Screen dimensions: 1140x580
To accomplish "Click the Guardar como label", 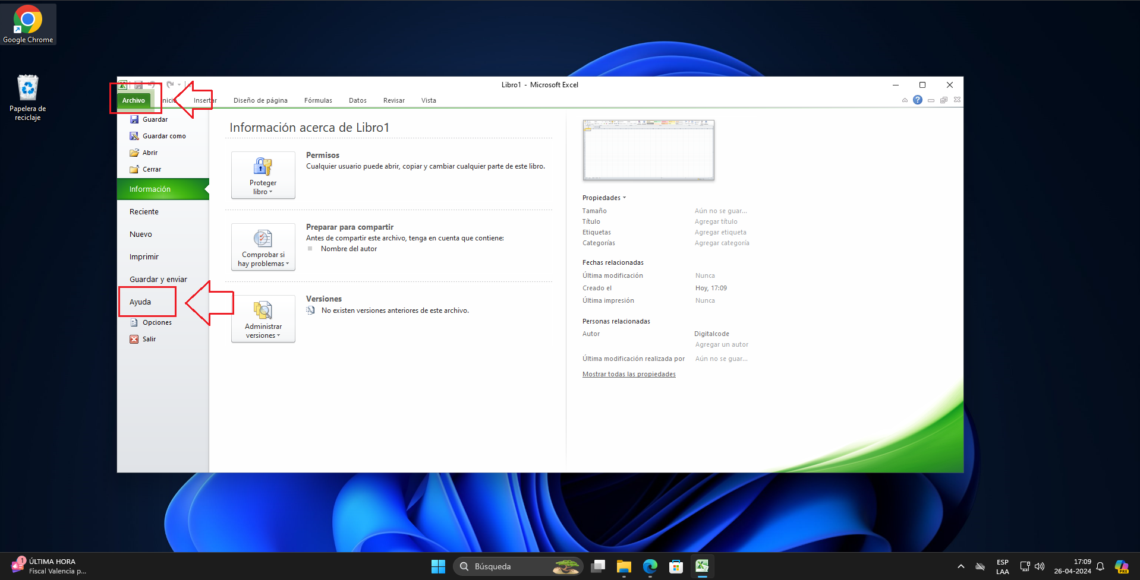I will [x=164, y=136].
